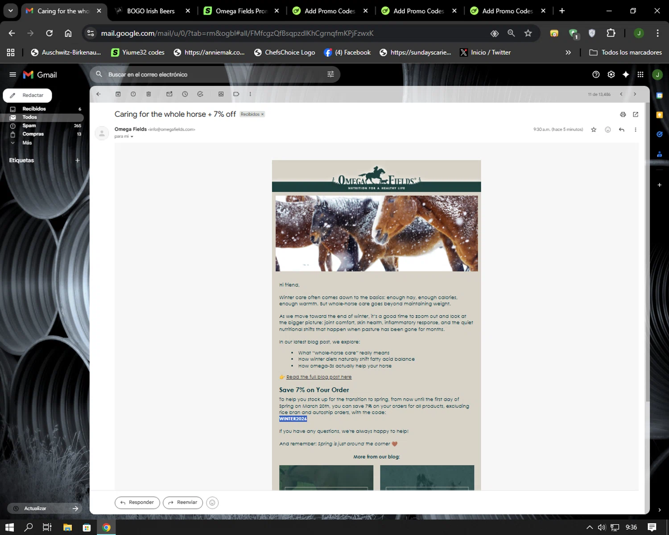Reply using the arrow icon in header
The width and height of the screenshot is (669, 535).
click(x=622, y=130)
